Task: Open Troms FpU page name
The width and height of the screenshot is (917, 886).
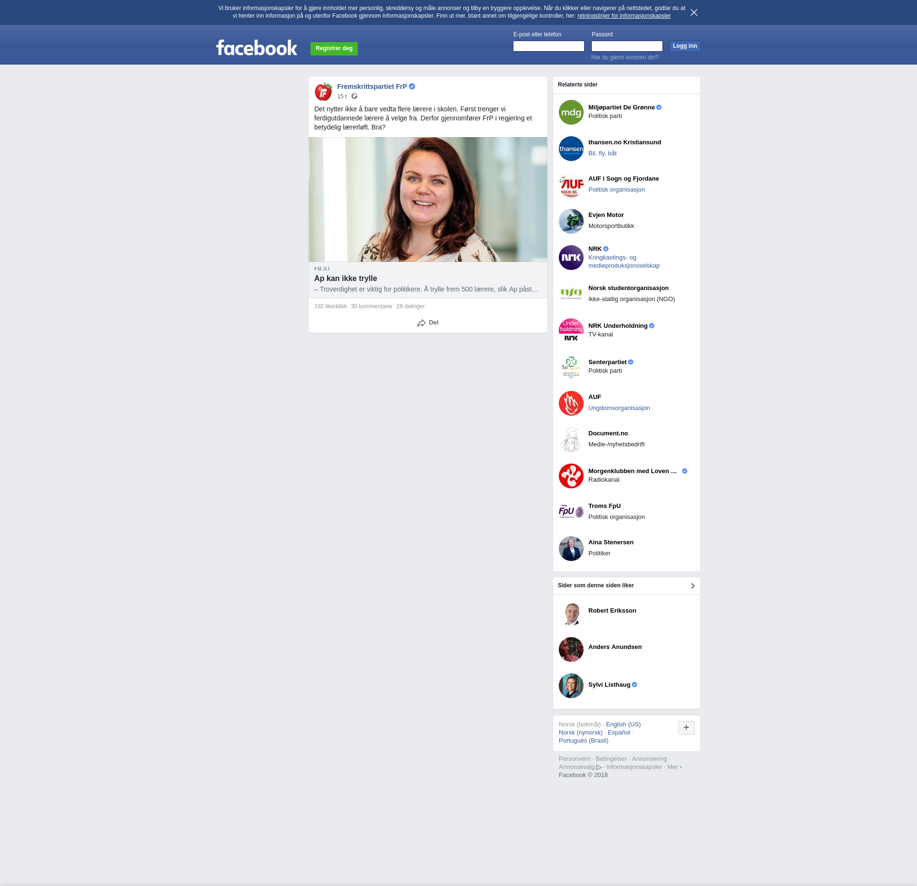Action: pos(604,506)
